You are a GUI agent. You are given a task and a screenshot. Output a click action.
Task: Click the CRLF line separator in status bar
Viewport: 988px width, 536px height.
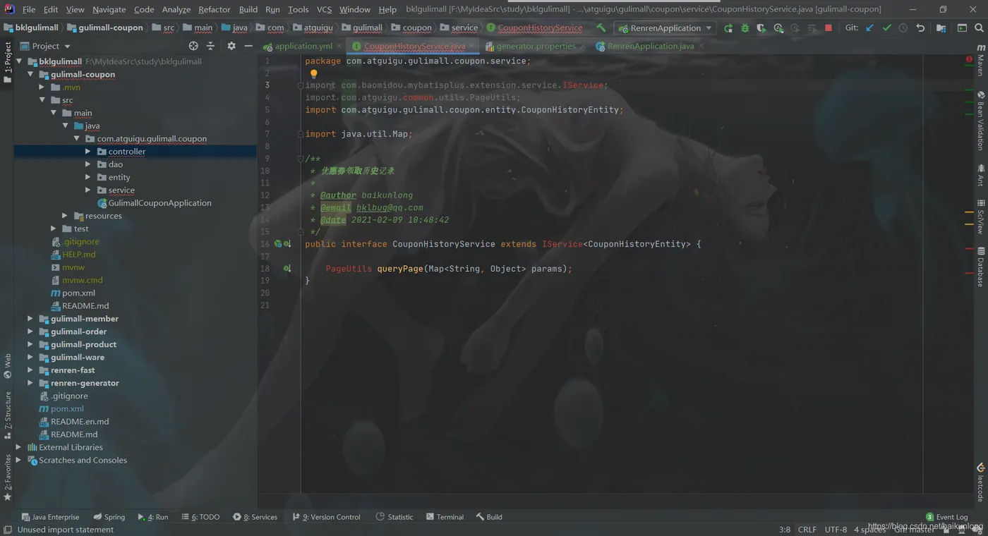click(807, 530)
